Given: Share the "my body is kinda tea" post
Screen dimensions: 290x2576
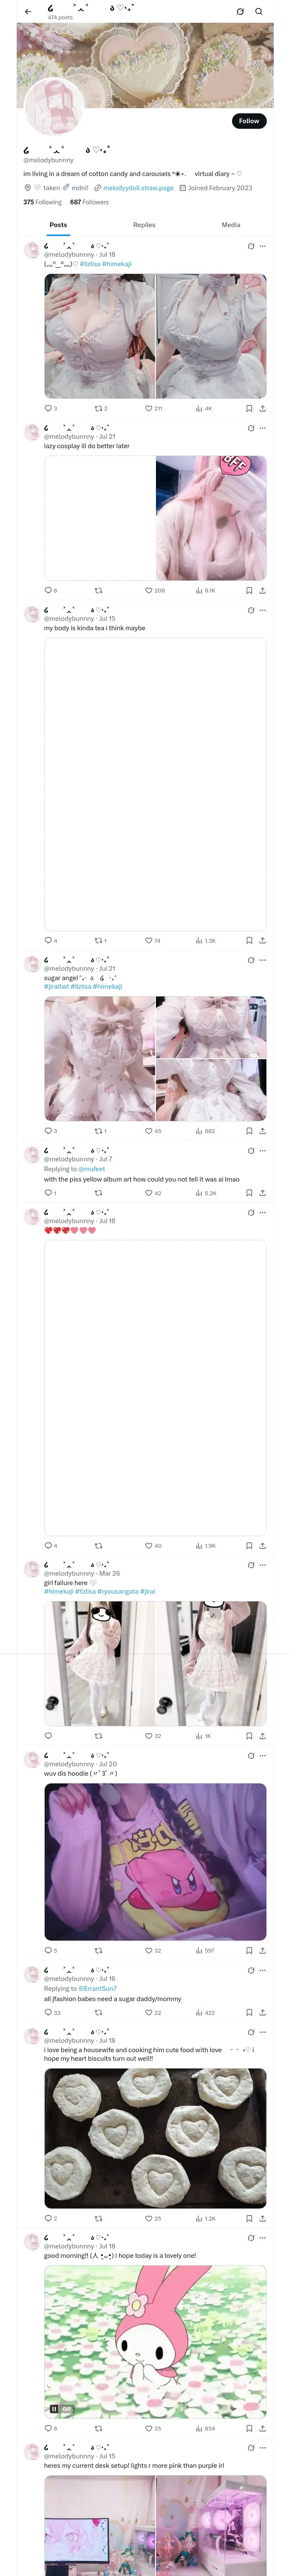Looking at the screenshot, I should coord(262,940).
